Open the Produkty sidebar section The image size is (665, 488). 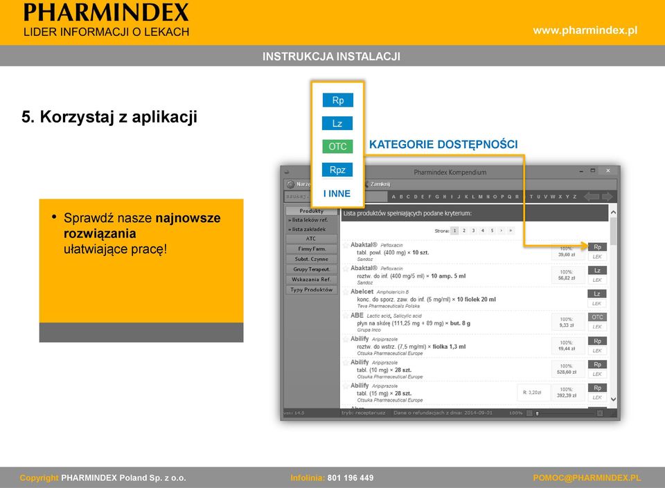(311, 211)
